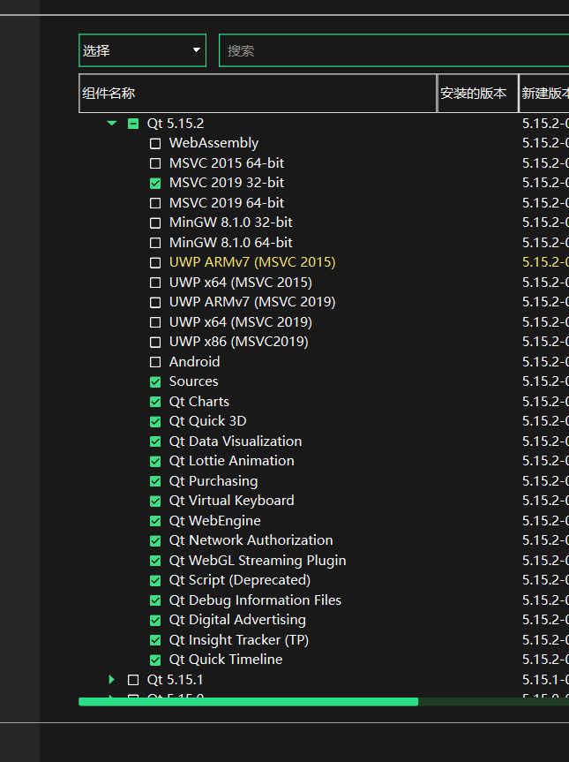Check the MSVC 2019 64-bit checkbox
Screen dimensions: 569x762
pyautogui.click(x=155, y=203)
